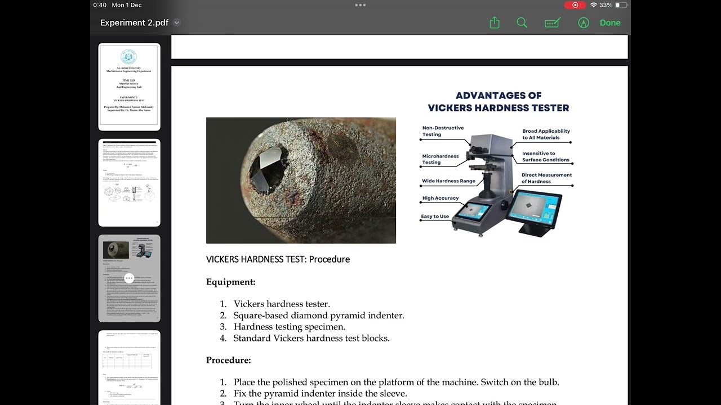This screenshot has height=405, width=721.
Task: Tap the 'Equipment:' heading
Action: tap(231, 282)
